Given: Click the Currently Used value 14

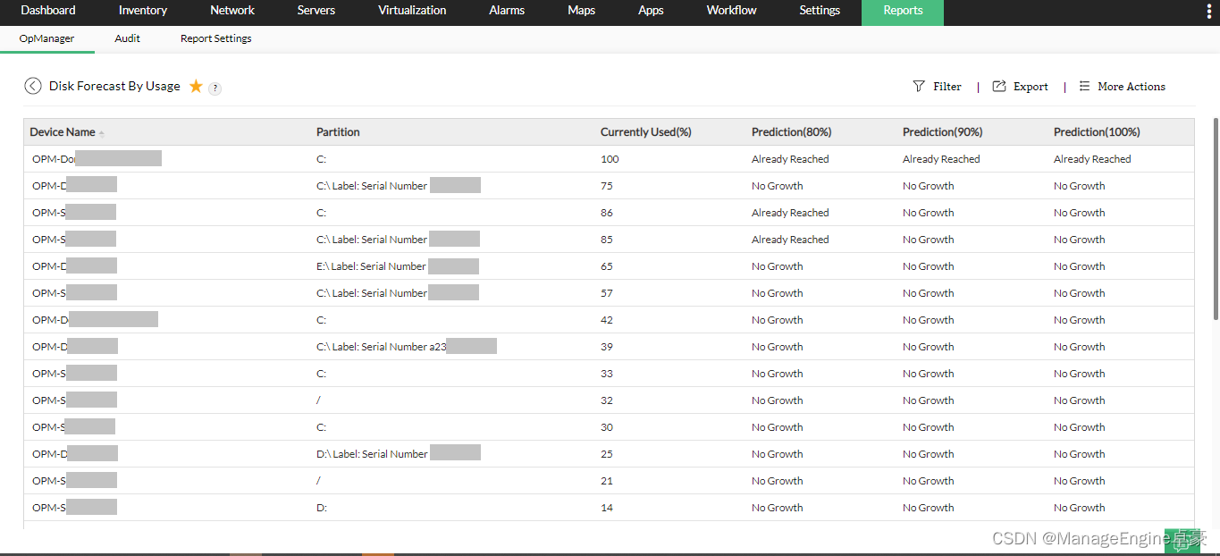Looking at the screenshot, I should pyautogui.click(x=607, y=508).
